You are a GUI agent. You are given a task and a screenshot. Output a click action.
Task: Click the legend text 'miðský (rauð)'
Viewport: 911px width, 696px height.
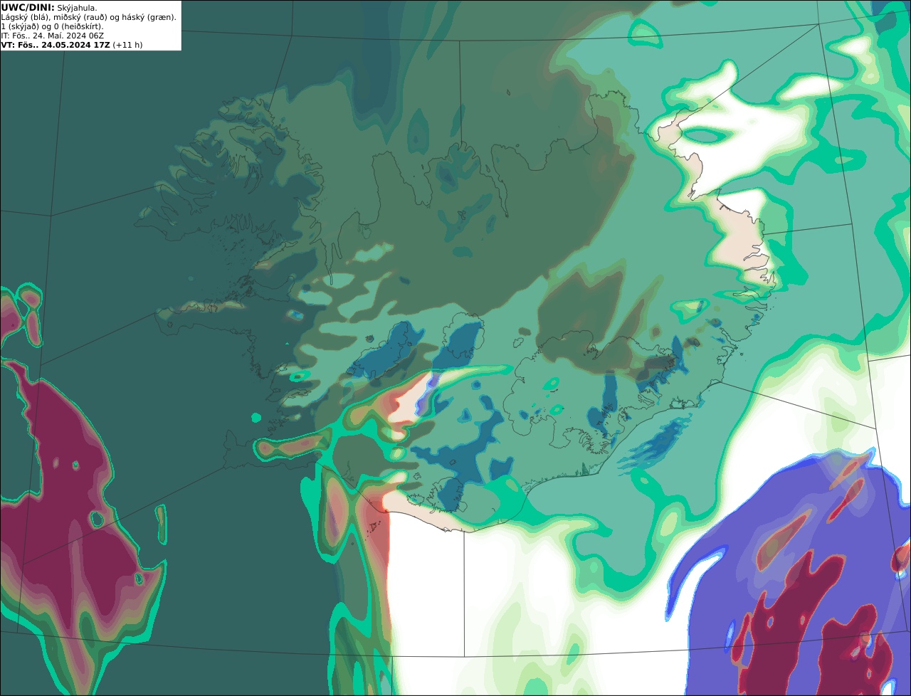pos(80,17)
